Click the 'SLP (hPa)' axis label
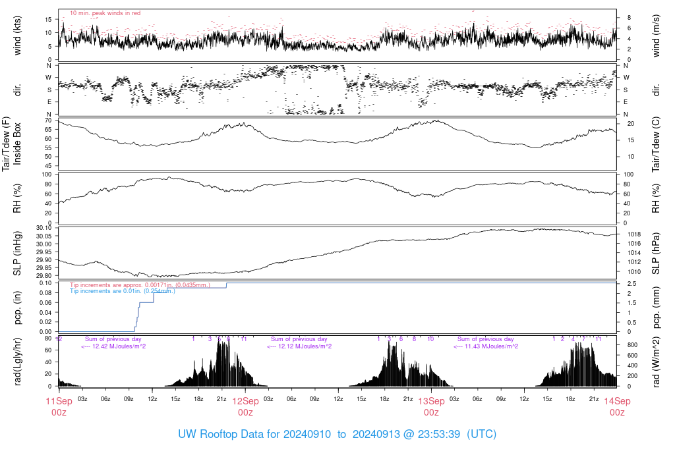 (x=656, y=254)
